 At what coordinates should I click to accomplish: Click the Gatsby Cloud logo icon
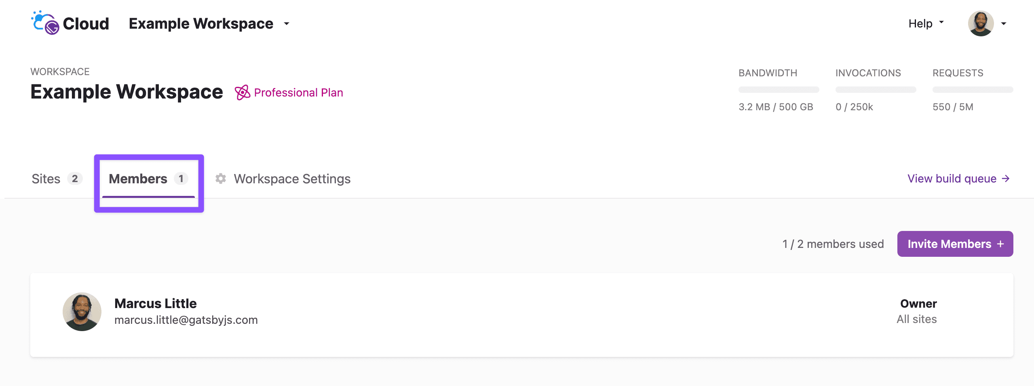point(45,23)
